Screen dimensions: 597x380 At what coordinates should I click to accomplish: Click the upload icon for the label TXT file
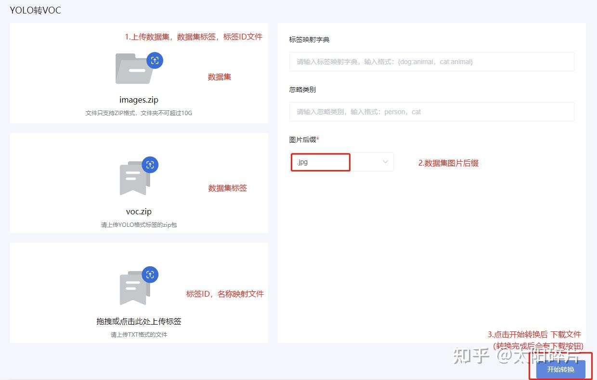tap(150, 275)
